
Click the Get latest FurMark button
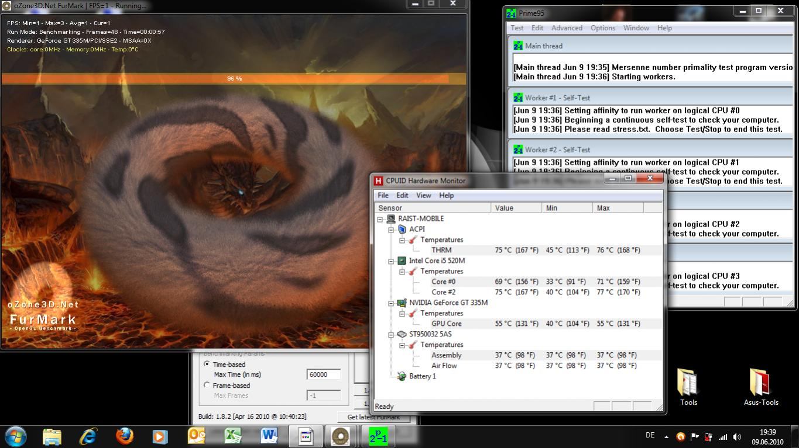point(373,417)
